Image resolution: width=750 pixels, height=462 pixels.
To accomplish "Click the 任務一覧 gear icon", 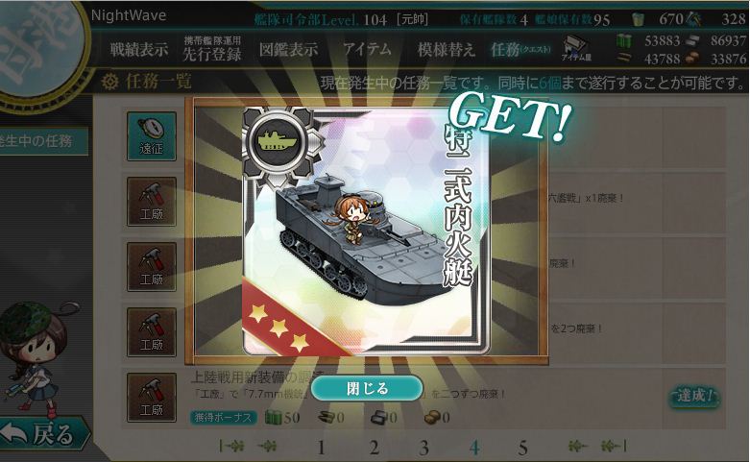I will (109, 82).
